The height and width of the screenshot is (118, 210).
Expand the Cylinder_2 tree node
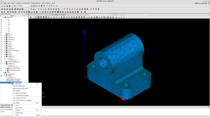(5, 40)
